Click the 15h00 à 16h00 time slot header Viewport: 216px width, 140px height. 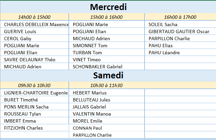[x=107, y=17]
